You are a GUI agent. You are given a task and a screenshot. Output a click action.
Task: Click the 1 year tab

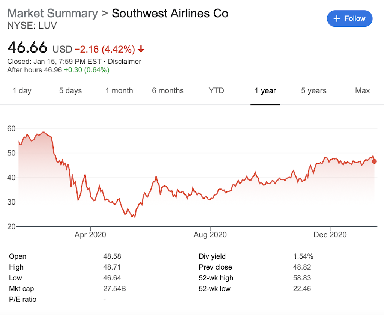tap(265, 90)
